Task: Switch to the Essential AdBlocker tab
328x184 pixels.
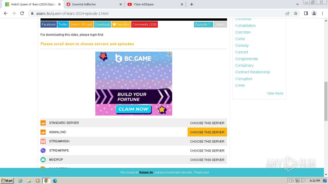Action: tap(94, 4)
